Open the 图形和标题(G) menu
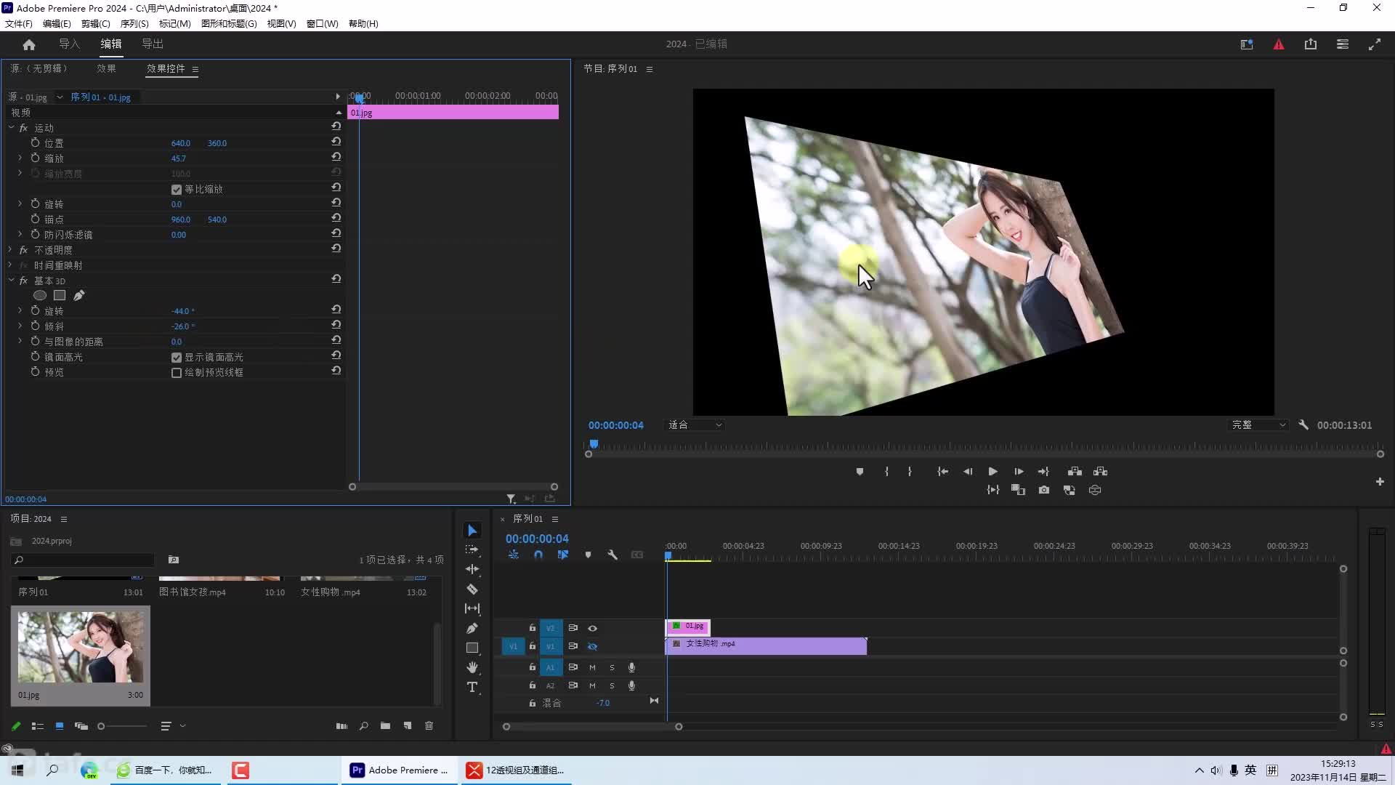The width and height of the screenshot is (1395, 785). pyautogui.click(x=229, y=23)
